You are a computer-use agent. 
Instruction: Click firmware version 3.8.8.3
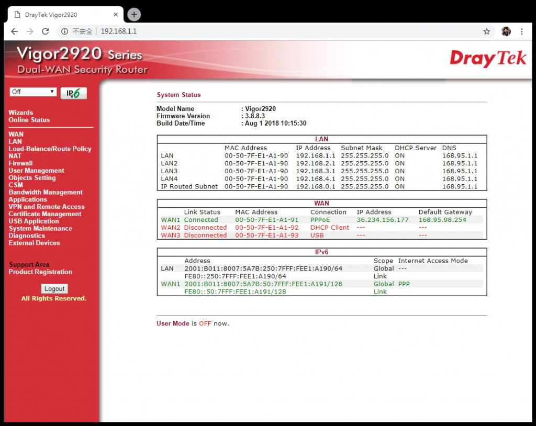tap(255, 116)
